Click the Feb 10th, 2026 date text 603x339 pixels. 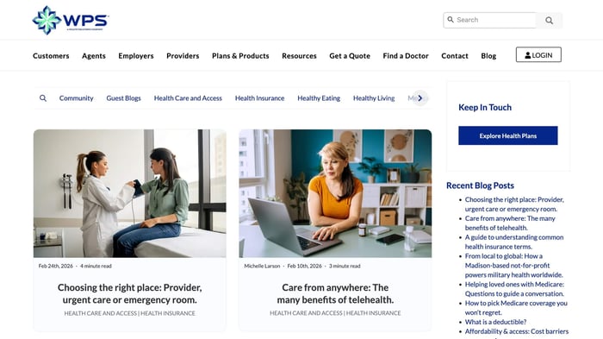tap(304, 266)
